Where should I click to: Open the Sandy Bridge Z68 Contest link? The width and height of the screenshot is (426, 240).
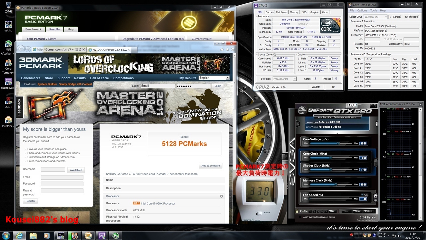tap(76, 84)
